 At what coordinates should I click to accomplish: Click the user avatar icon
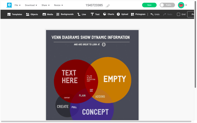(181, 5)
